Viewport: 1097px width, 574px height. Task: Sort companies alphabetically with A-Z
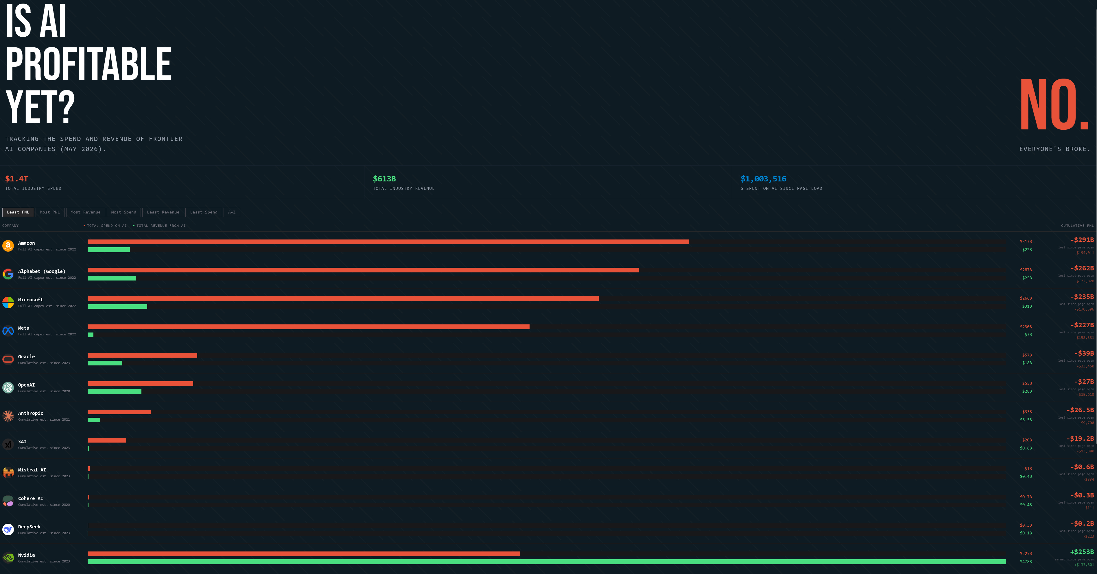point(232,212)
